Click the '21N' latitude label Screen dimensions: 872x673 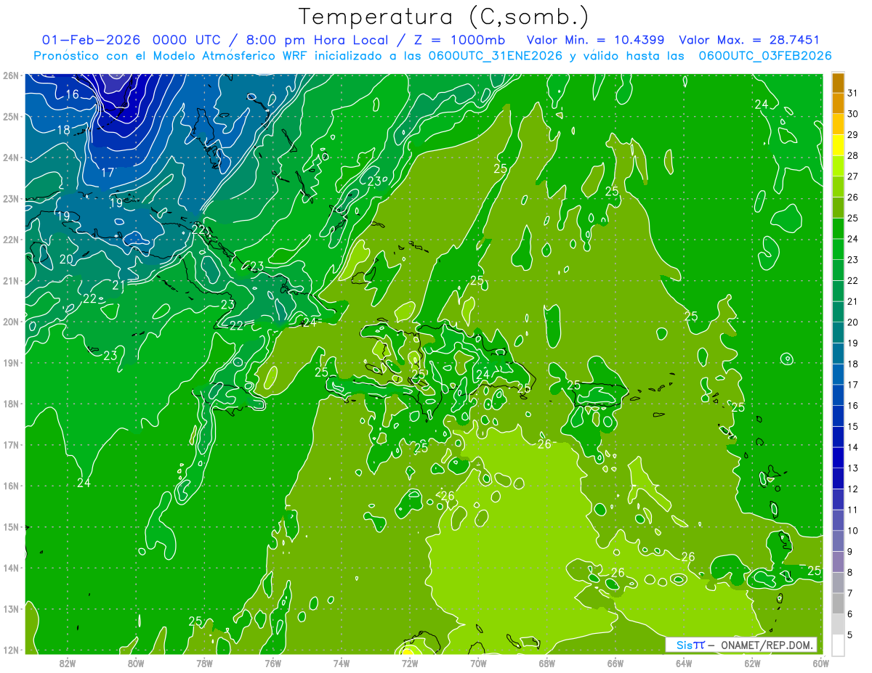pyautogui.click(x=11, y=281)
